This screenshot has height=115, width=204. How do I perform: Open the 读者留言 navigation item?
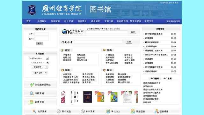(95, 21)
